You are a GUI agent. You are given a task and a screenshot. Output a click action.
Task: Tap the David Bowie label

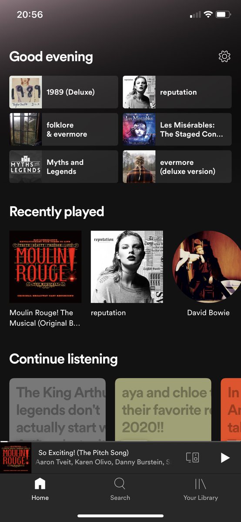click(208, 313)
